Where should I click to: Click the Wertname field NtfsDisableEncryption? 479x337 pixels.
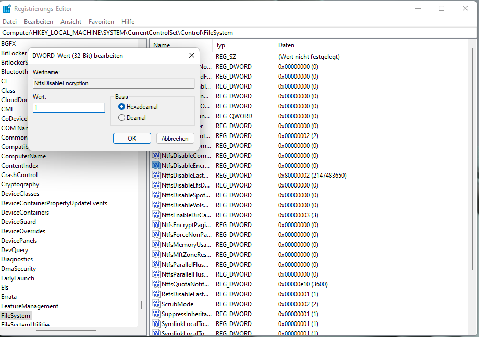pos(114,83)
